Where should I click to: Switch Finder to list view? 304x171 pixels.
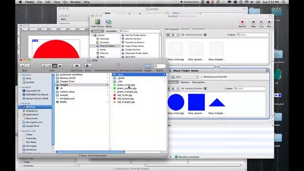[49, 66]
